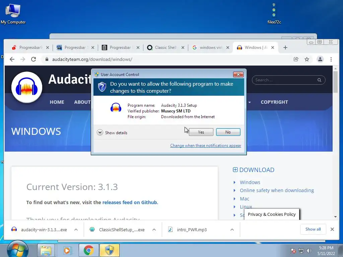Open downloaded intro_PWR.mp3 file
Screen dimensions: 343x257
pyautogui.click(x=188, y=230)
